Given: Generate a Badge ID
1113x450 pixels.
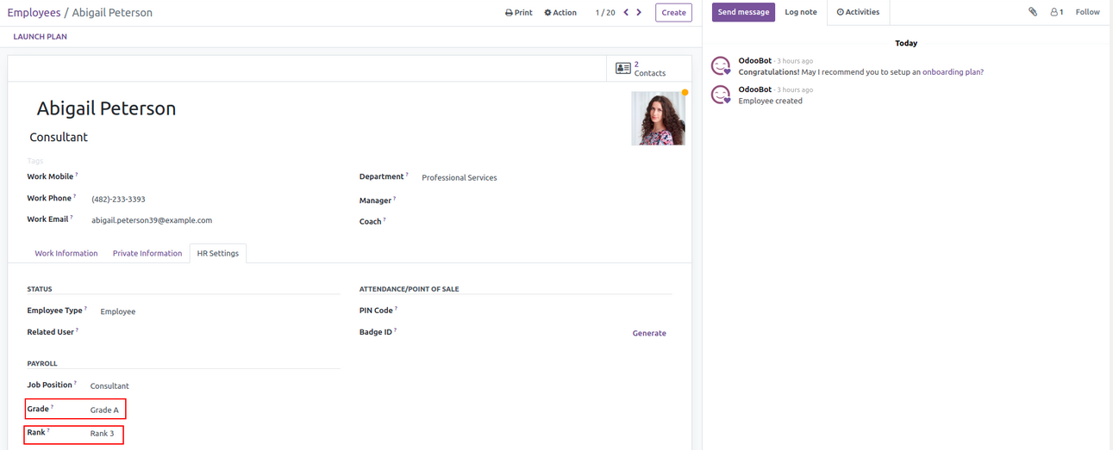Looking at the screenshot, I should click(648, 333).
